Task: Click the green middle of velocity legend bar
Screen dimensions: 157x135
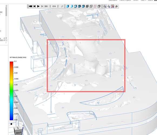Action: tap(11, 90)
